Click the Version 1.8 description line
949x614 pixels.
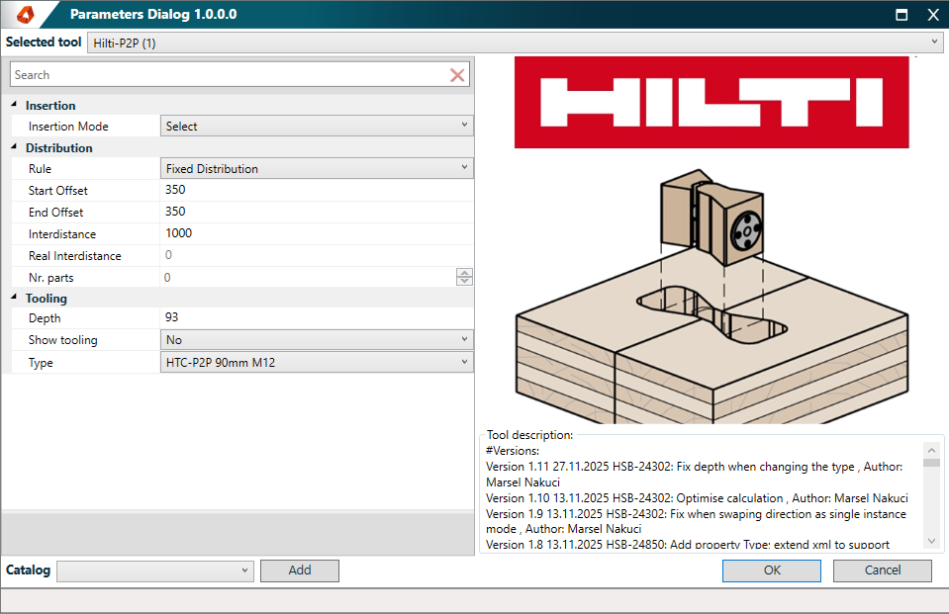688,545
